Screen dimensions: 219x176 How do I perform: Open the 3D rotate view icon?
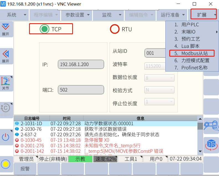tap(211, 145)
